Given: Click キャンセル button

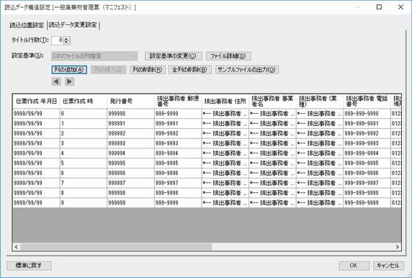Looking at the screenshot, I should [x=388, y=265].
